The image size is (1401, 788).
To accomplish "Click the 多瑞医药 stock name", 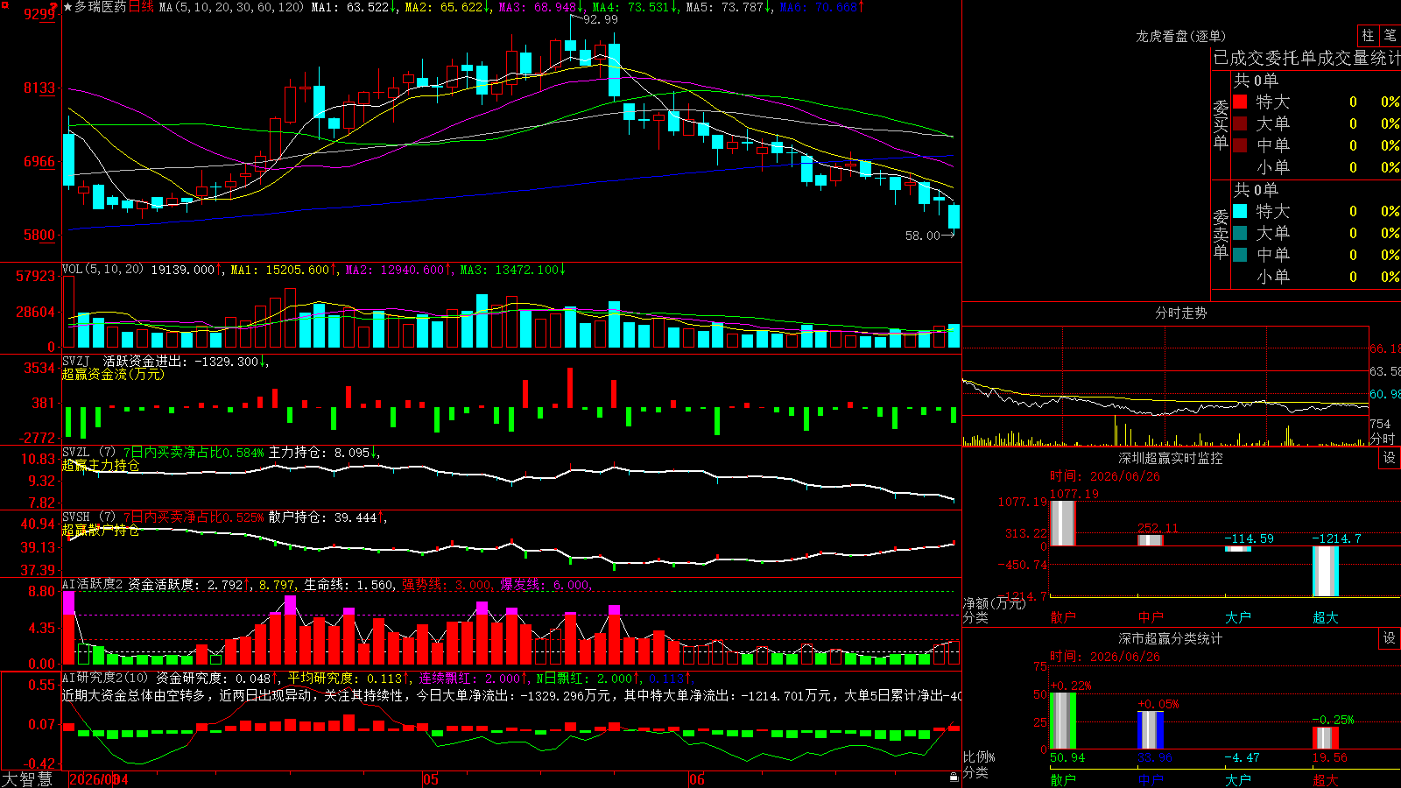I will pyautogui.click(x=101, y=7).
